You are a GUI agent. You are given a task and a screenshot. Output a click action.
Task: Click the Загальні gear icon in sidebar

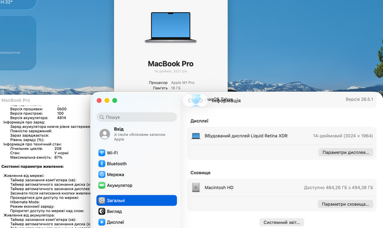[x=102, y=201]
